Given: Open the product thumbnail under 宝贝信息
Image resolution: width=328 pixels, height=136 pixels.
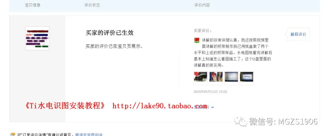Looking at the screenshot, I should point(37,38).
